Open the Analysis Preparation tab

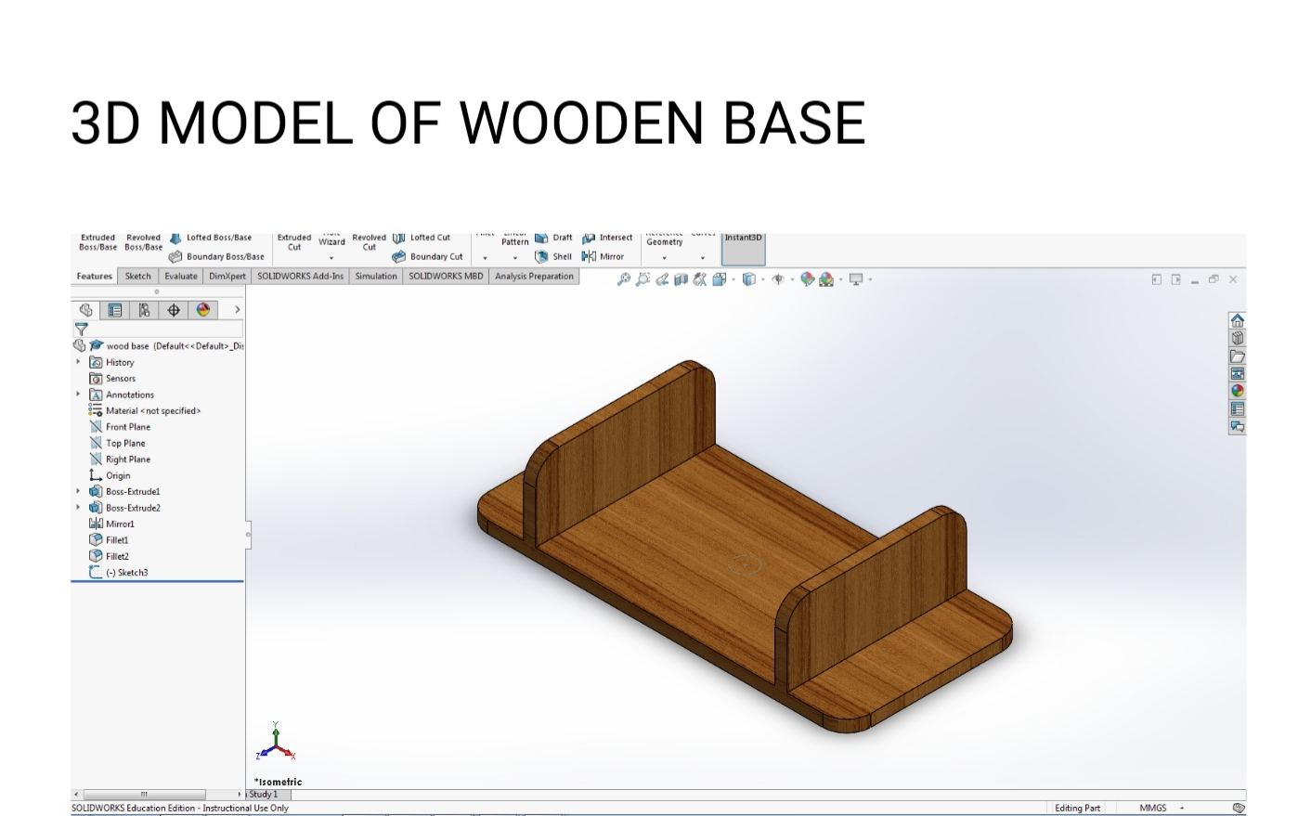(x=534, y=276)
